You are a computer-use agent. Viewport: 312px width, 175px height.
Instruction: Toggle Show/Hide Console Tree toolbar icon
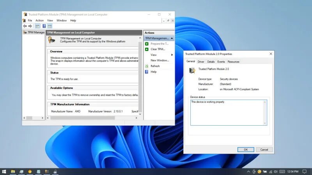click(x=37, y=26)
